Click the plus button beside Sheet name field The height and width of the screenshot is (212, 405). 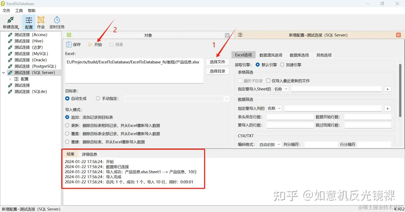pyautogui.click(x=388, y=89)
